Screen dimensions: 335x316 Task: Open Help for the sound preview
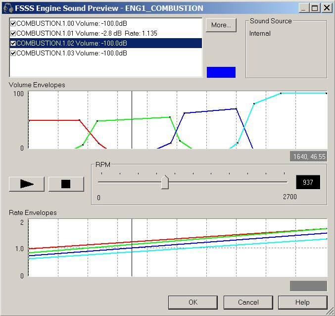click(303, 302)
